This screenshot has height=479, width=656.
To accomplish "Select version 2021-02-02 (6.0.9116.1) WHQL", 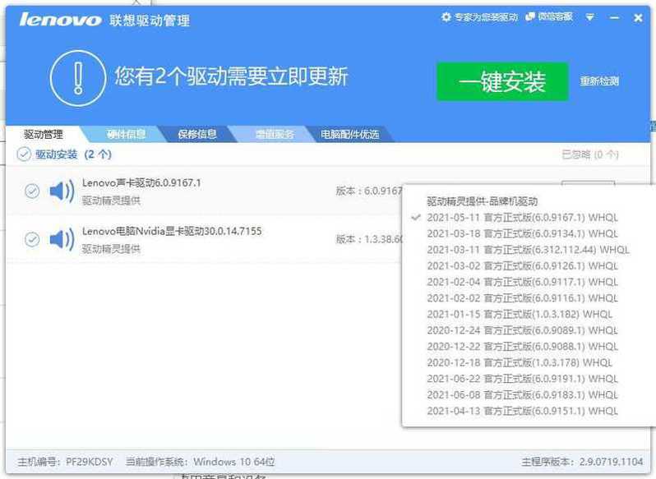I will tap(522, 298).
